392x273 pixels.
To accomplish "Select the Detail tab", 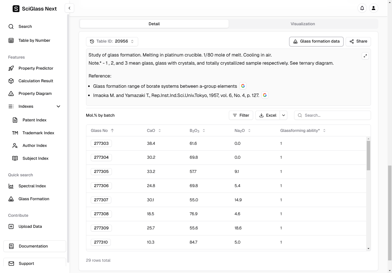I will [154, 24].
